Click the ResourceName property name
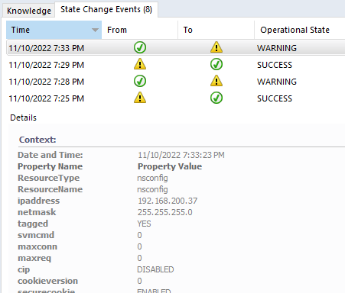Viewport: 345px width, 293px height. 50,189
